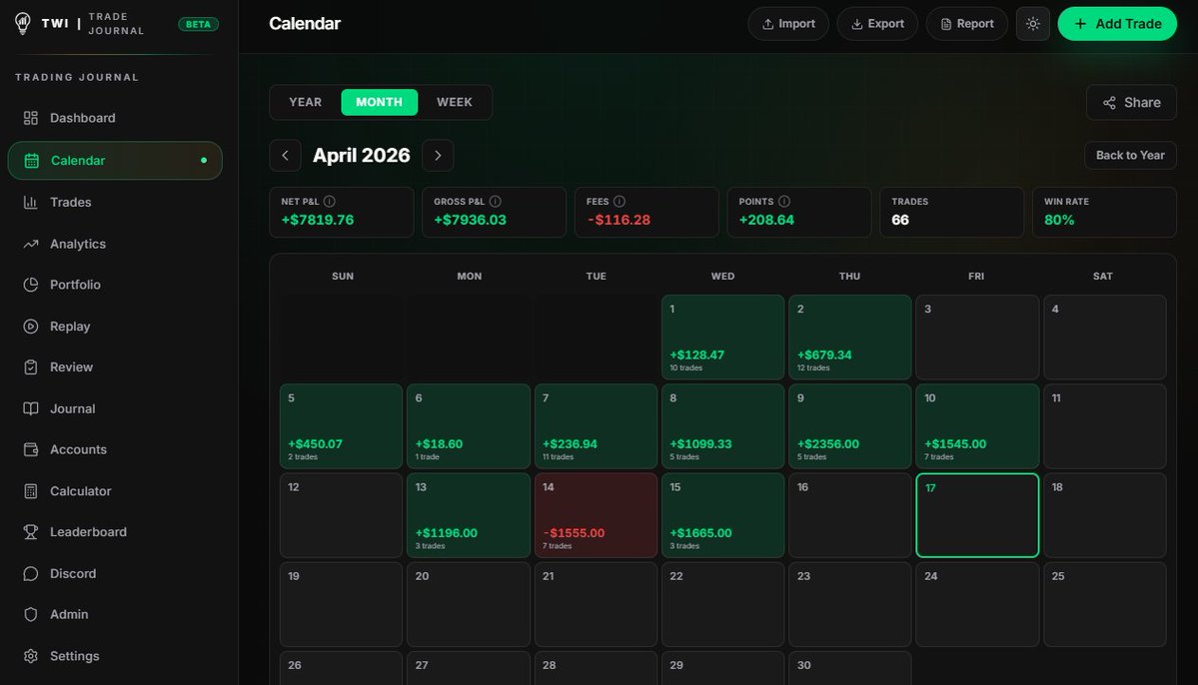Select the Month view tab
This screenshot has width=1198, height=685.
(x=379, y=102)
